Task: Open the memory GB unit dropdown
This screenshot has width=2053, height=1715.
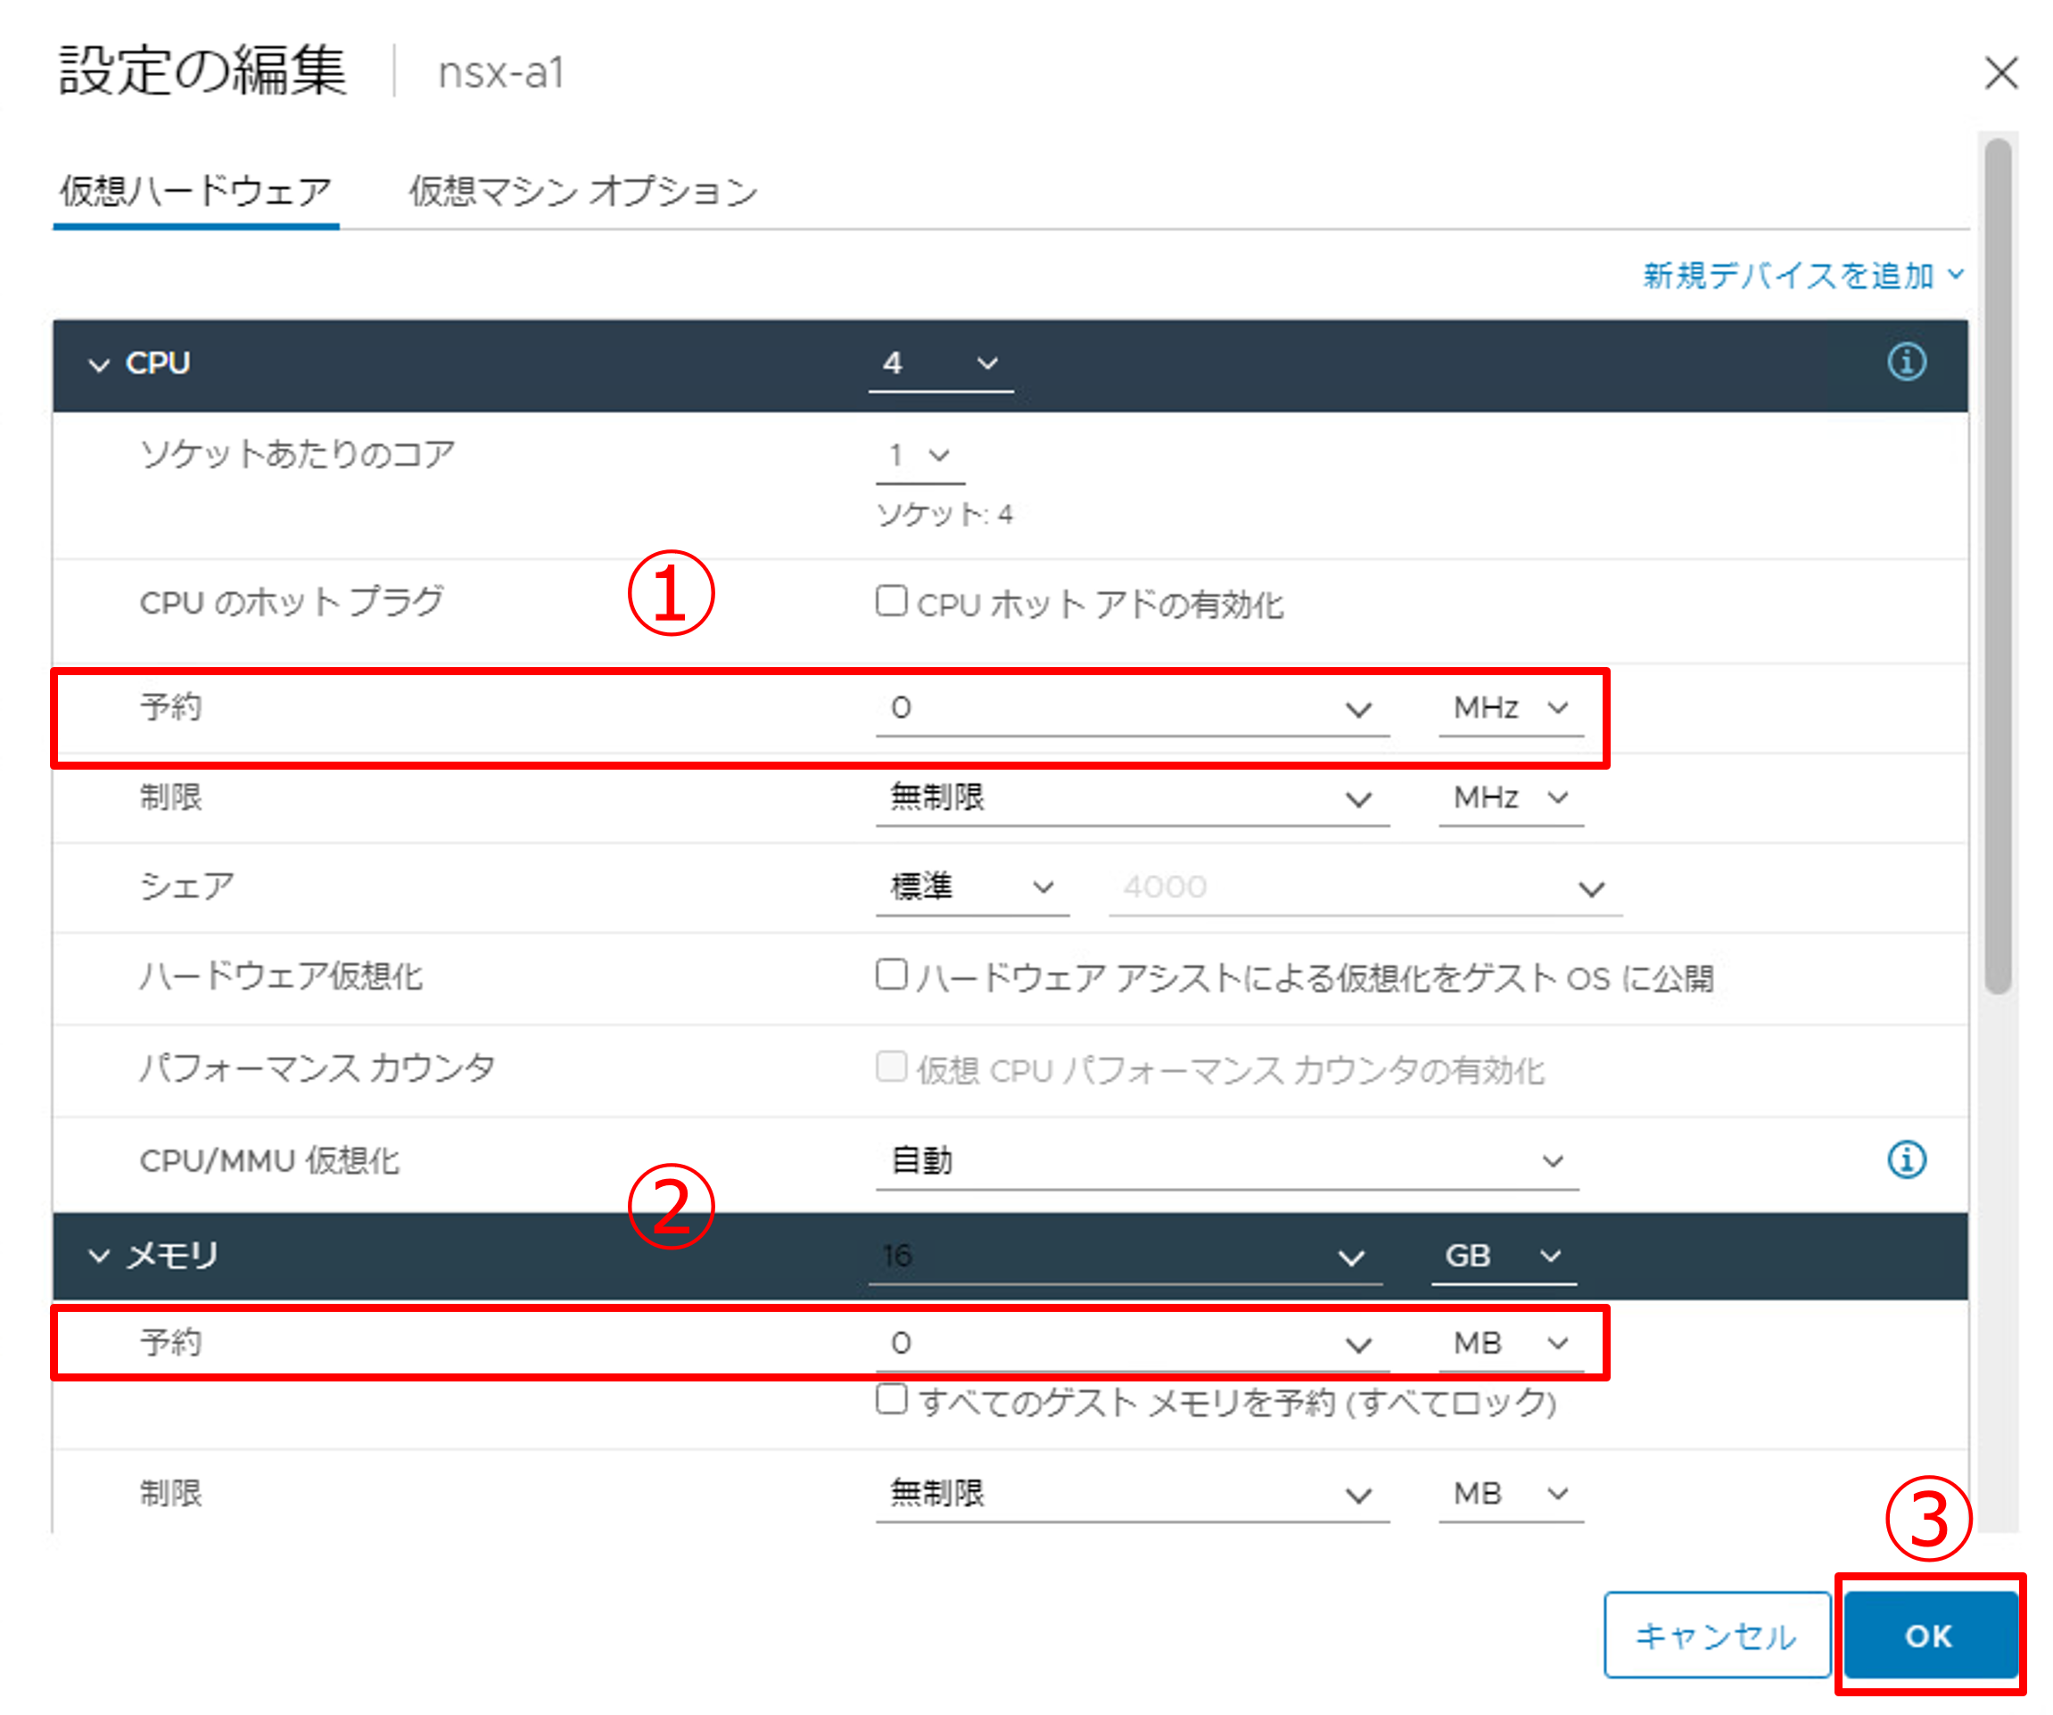Action: click(x=1503, y=1257)
